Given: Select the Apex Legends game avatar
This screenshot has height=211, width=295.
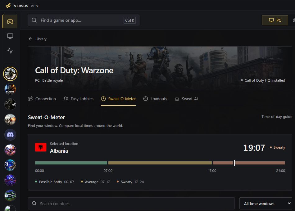Looking at the screenshot, I should point(10,165).
